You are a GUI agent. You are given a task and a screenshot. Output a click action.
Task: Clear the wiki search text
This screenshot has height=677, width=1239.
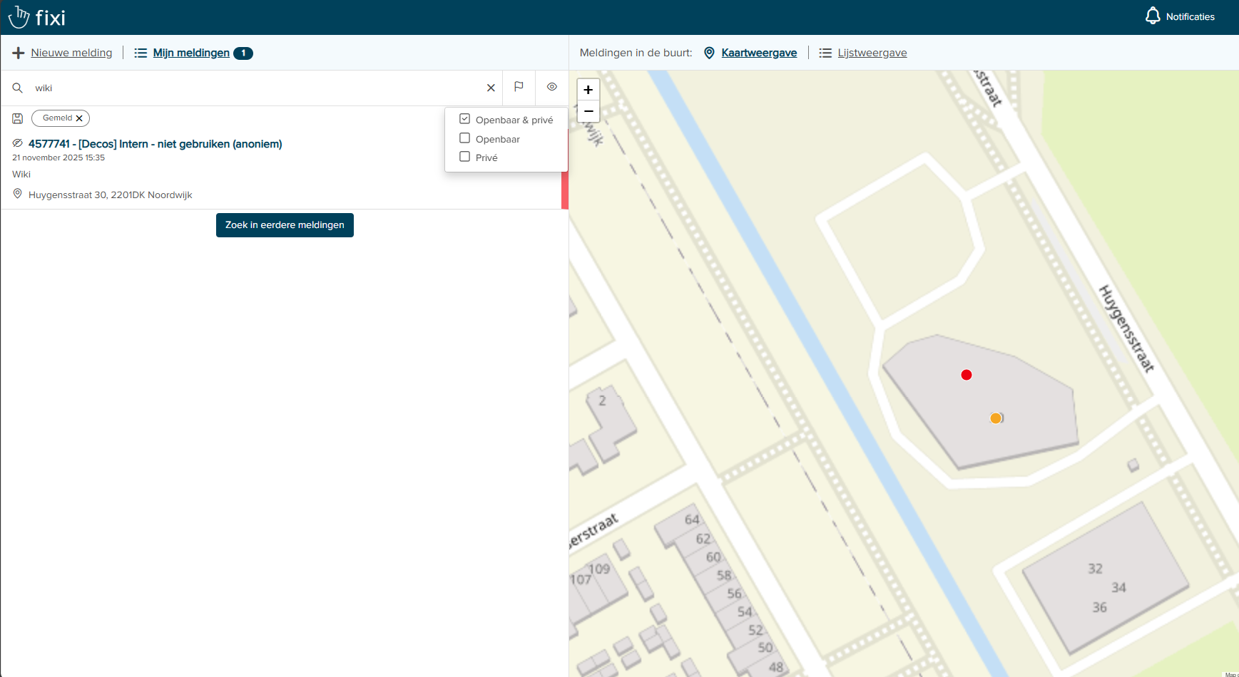491,88
